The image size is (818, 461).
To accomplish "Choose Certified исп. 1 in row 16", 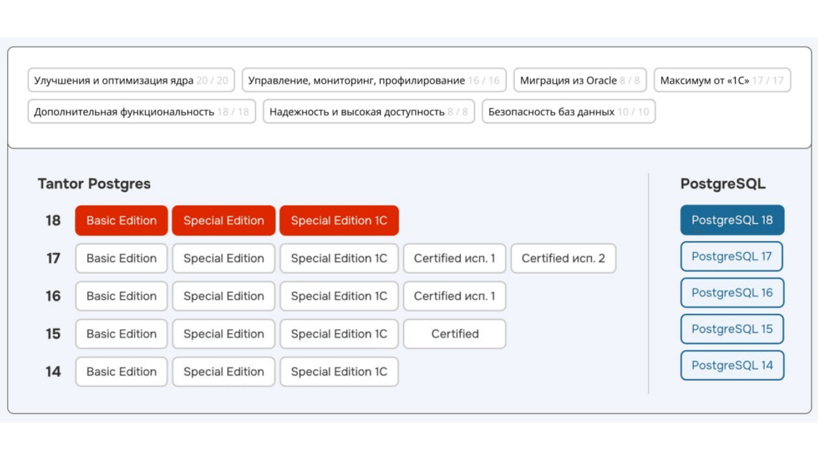I will [454, 296].
